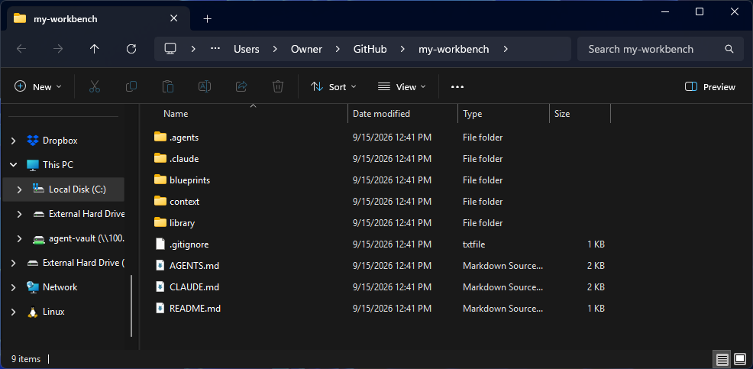Open Linux in the navigation pane
The width and height of the screenshot is (753, 369).
53,312
